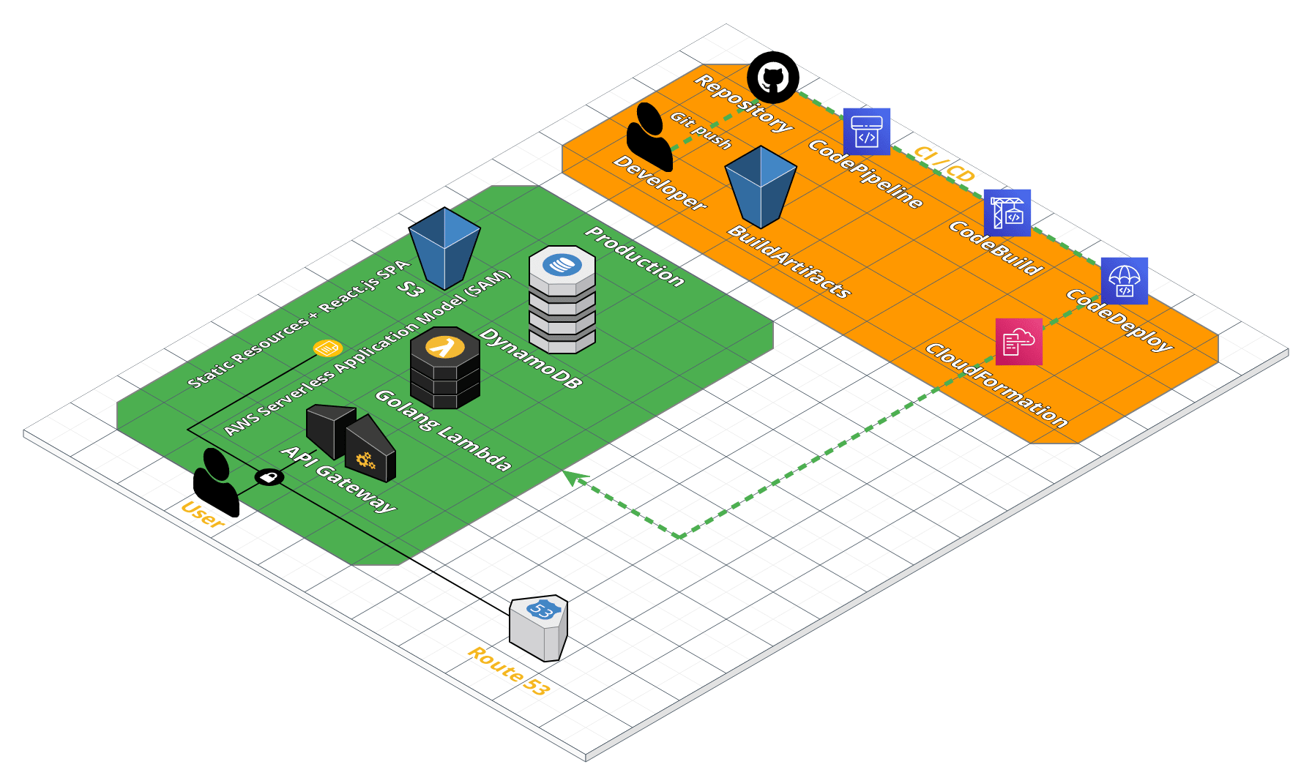Select the CodeBuild icon

(x=1007, y=213)
